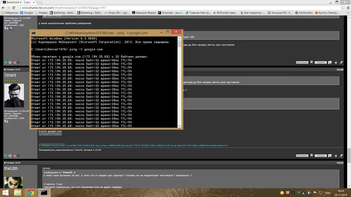The width and height of the screenshot is (351, 197).
Task: Click quick reply icon right of the lower Ответить button
Action: (x=330, y=156)
